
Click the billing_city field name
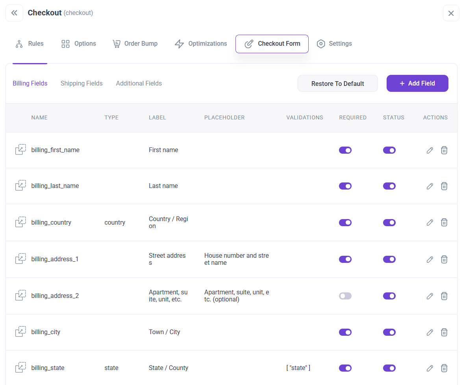[46, 332]
